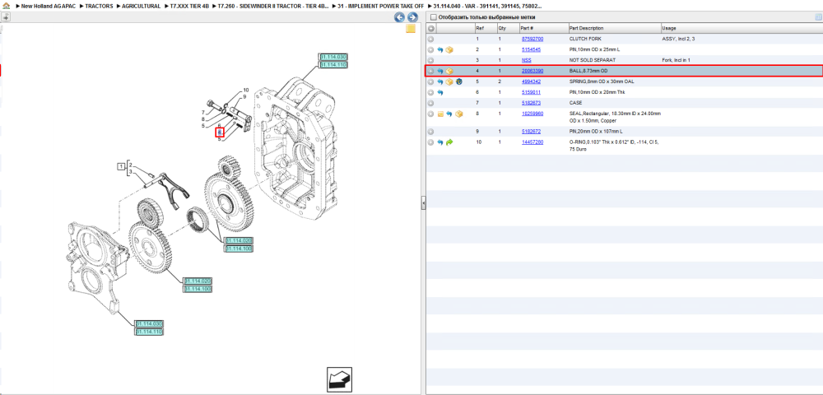823x395 pixels.
Task: Open part number 16259960 link
Action: (x=532, y=114)
